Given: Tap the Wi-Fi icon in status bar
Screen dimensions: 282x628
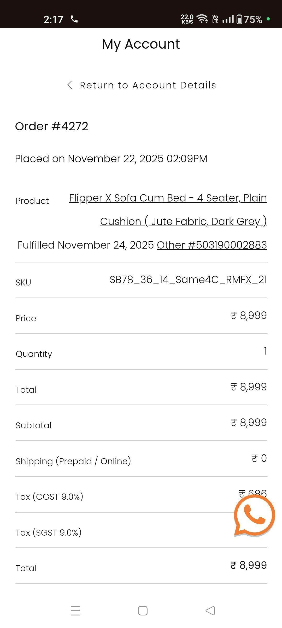Looking at the screenshot, I should 202,19.
